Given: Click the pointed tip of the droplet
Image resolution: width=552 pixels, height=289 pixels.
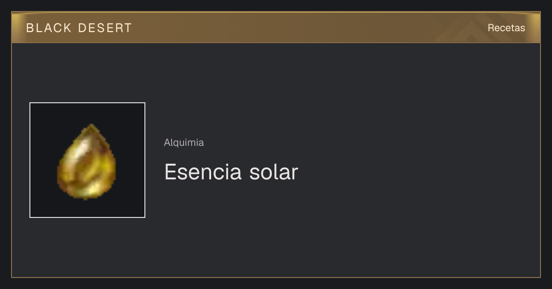Looking at the screenshot, I should click(92, 126).
